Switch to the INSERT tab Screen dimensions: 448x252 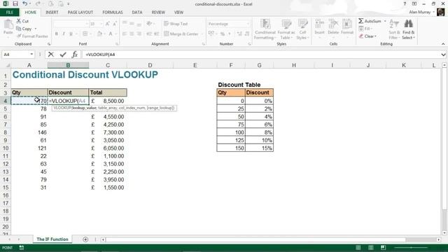[x=52, y=13]
